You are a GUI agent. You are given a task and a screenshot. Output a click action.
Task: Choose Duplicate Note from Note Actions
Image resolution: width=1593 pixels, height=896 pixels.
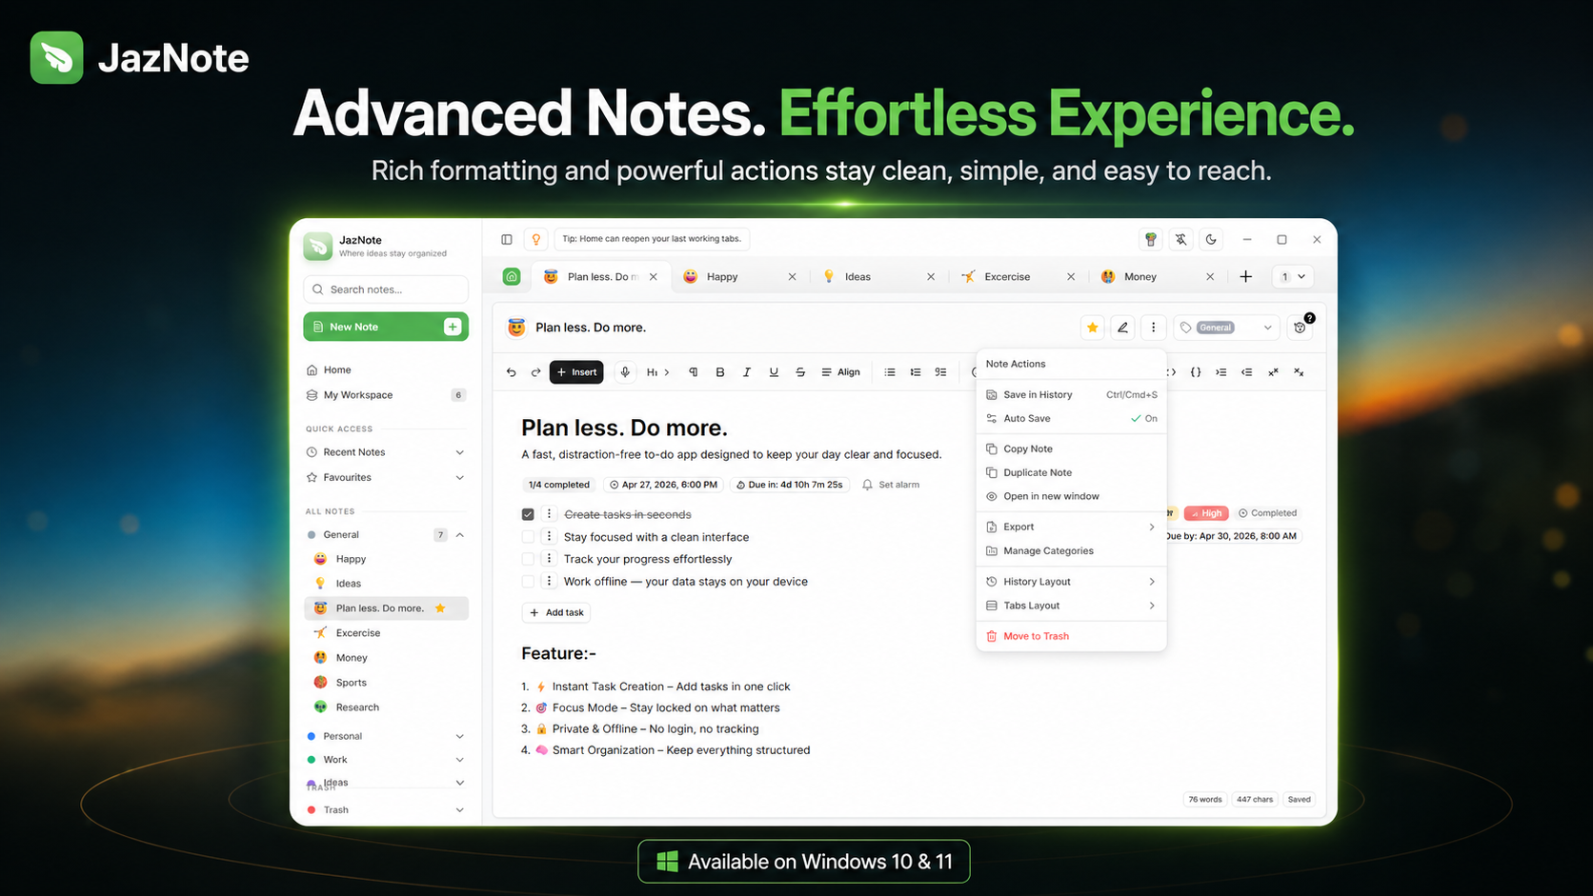tap(1072, 472)
